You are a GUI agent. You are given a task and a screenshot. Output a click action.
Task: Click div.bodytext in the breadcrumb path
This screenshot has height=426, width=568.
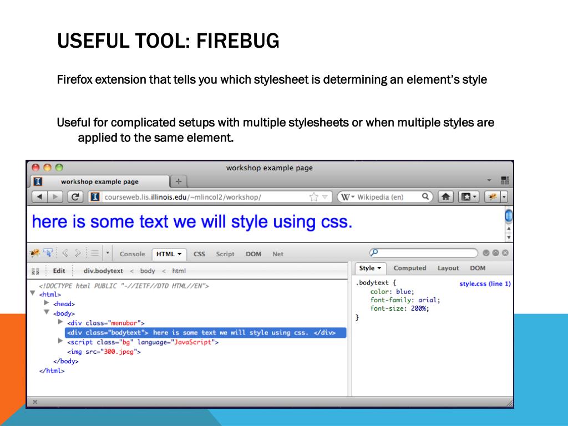[x=103, y=271]
